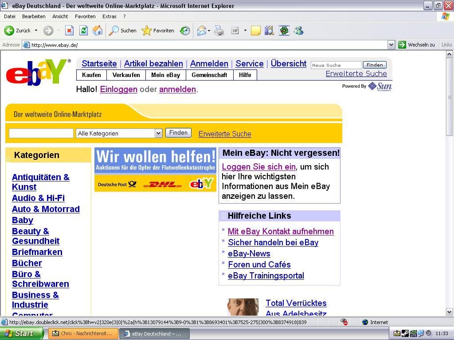Click Erweiterte Suche link in yellow bar
This screenshot has height=340, width=454.
225,134
